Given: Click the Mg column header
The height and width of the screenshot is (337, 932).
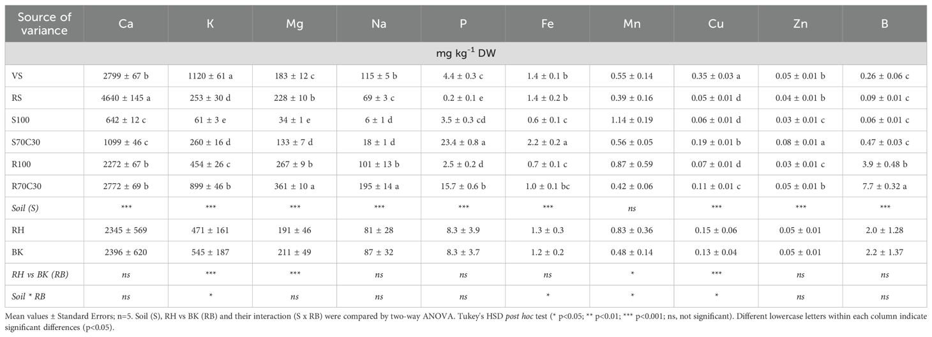Looking at the screenshot, I should click(294, 23).
